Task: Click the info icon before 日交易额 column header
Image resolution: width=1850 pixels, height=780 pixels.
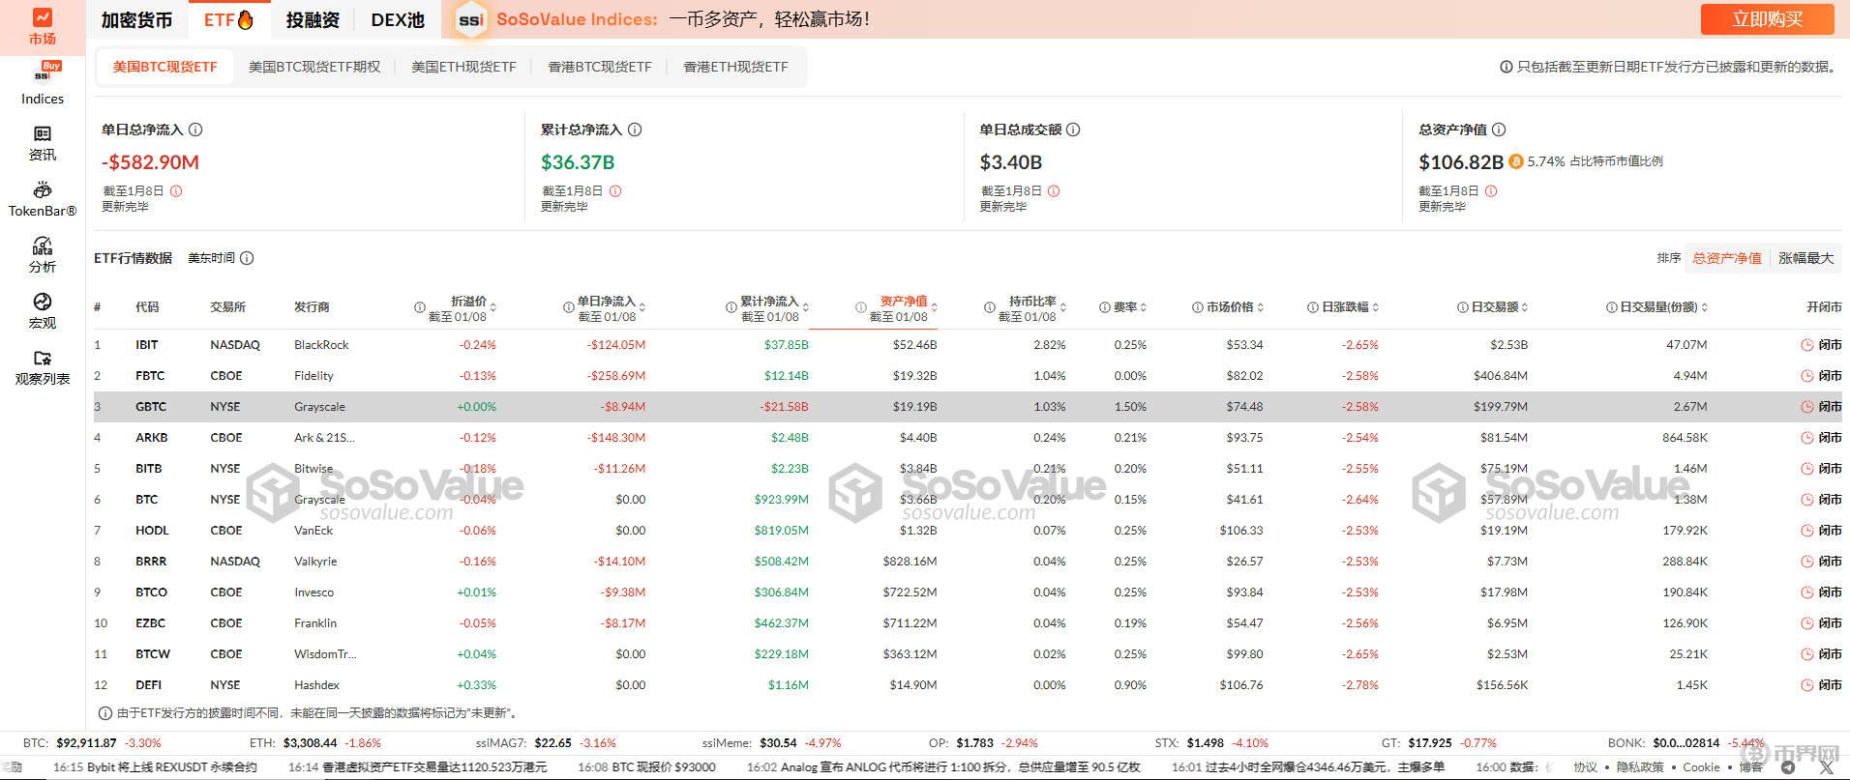Action: point(1463,307)
